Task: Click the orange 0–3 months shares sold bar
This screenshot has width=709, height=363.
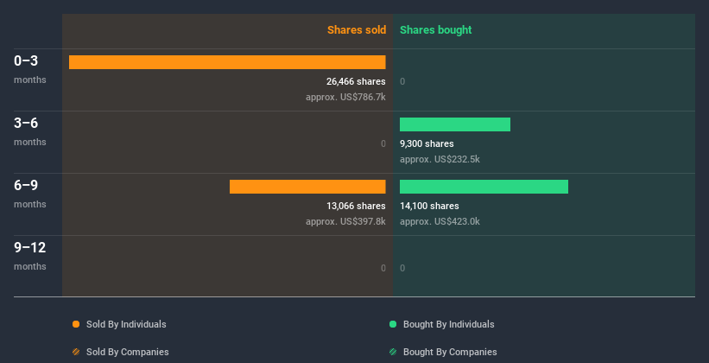Action: click(227, 62)
